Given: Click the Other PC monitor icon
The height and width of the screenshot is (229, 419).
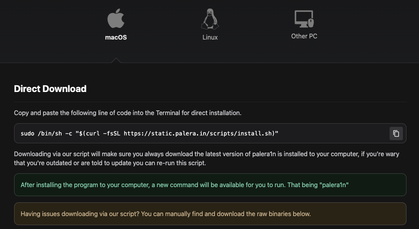Looking at the screenshot, I should [304, 19].
